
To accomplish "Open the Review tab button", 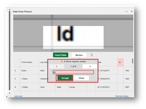I will [79, 55].
